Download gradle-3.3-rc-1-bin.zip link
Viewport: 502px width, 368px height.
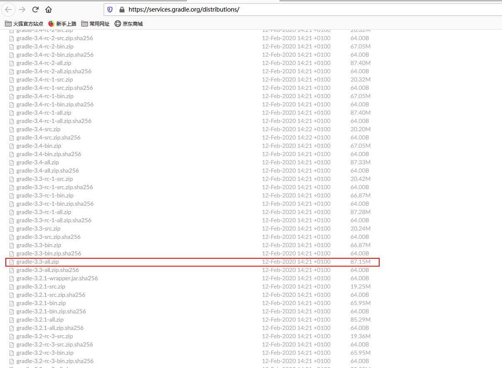pos(45,196)
